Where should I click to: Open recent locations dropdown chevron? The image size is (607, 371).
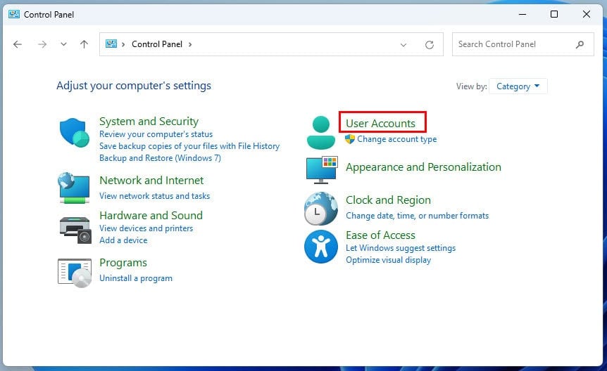63,44
